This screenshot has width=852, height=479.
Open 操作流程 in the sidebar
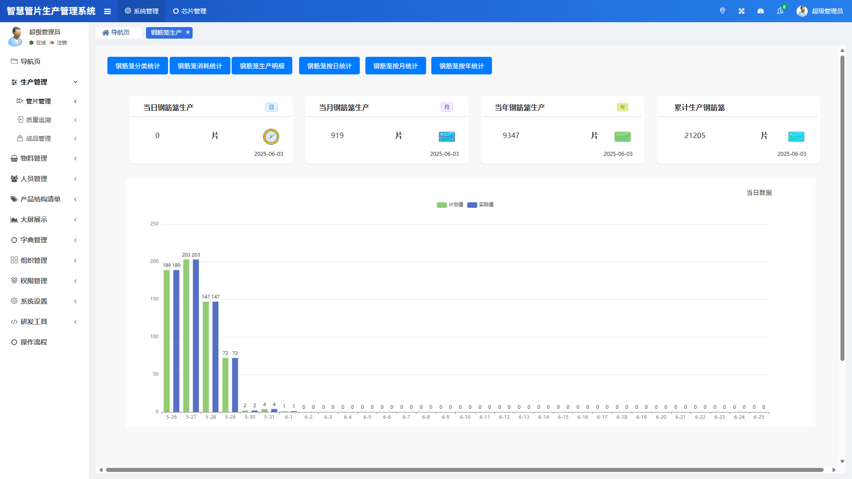(x=34, y=342)
